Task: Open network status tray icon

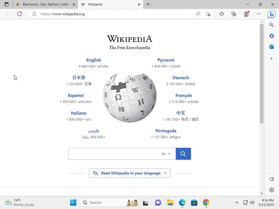Action: click(245, 202)
